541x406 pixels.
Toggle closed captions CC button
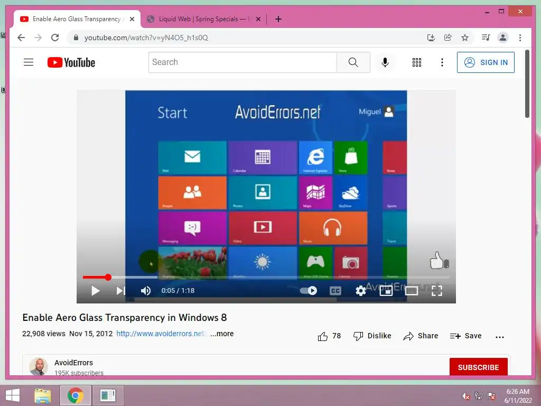[335, 291]
